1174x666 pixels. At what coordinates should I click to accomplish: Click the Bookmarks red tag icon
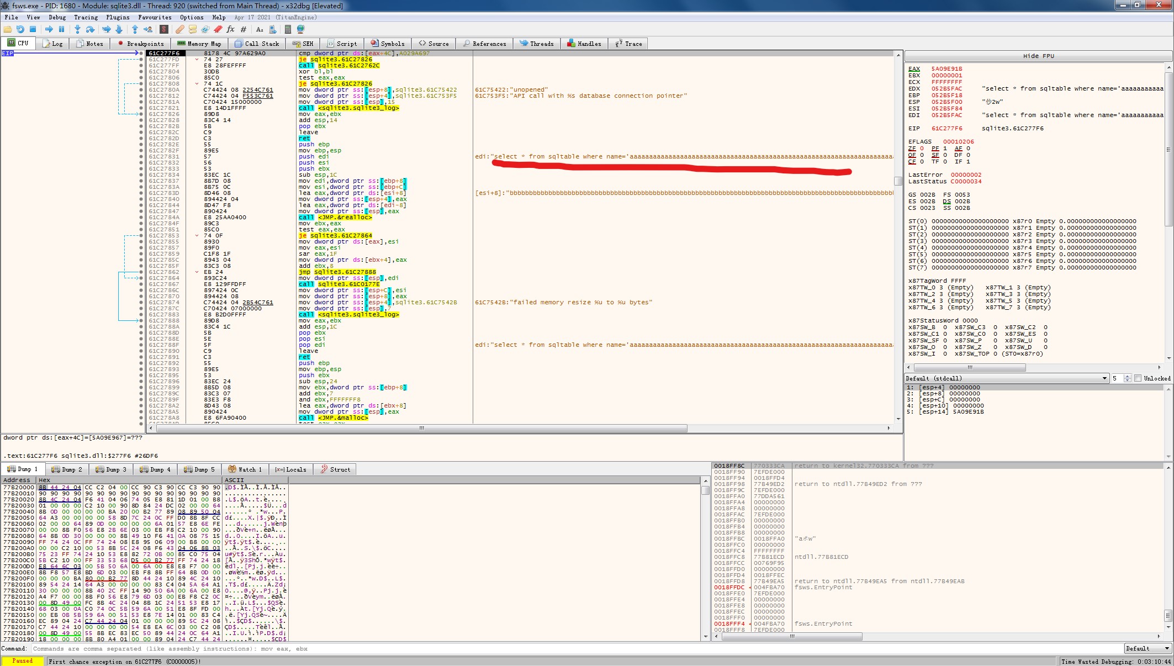click(x=218, y=29)
